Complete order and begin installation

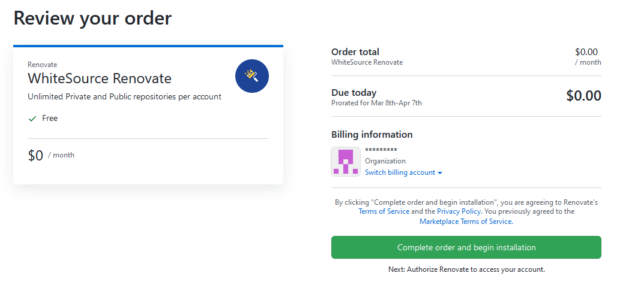pos(466,247)
